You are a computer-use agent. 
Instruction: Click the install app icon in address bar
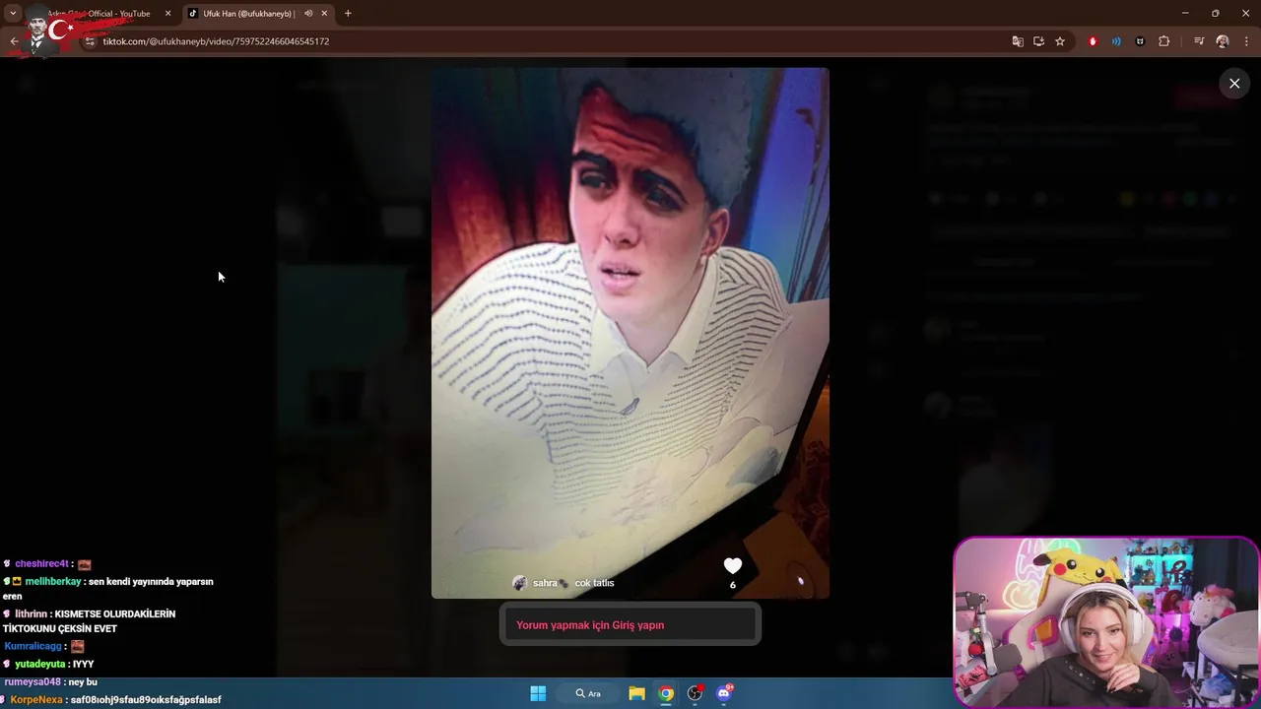(1038, 41)
